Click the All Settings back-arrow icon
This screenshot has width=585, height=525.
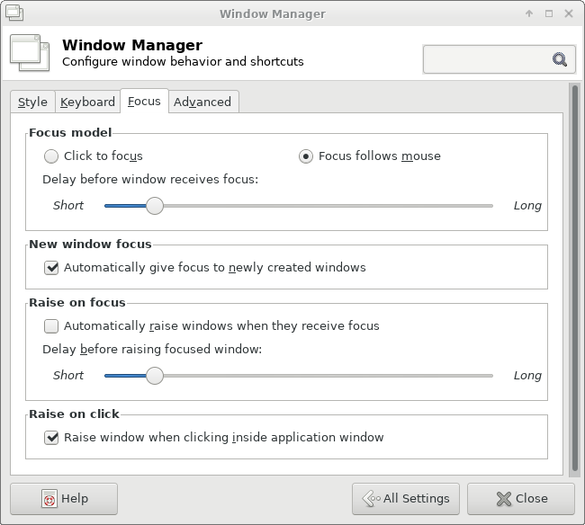[371, 499]
